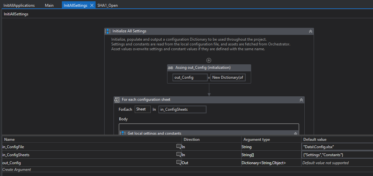
Task: Collapse the Initialize All Settings sequence
Action: [x=310, y=31]
